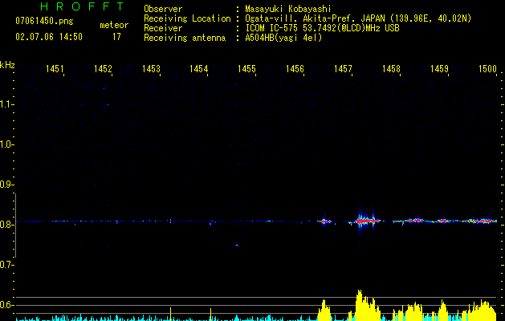Click the 1458 time marker
This screenshot has width=505, height=321.
coord(391,69)
